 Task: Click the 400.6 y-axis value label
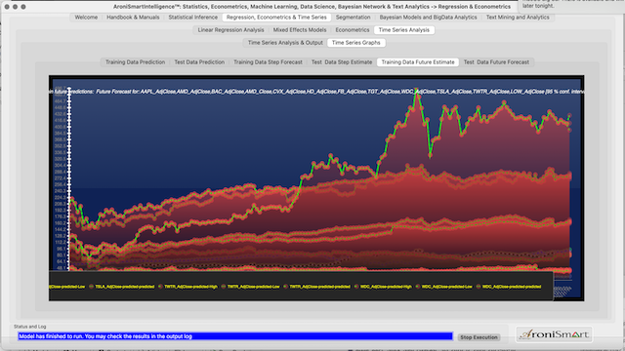click(x=60, y=127)
